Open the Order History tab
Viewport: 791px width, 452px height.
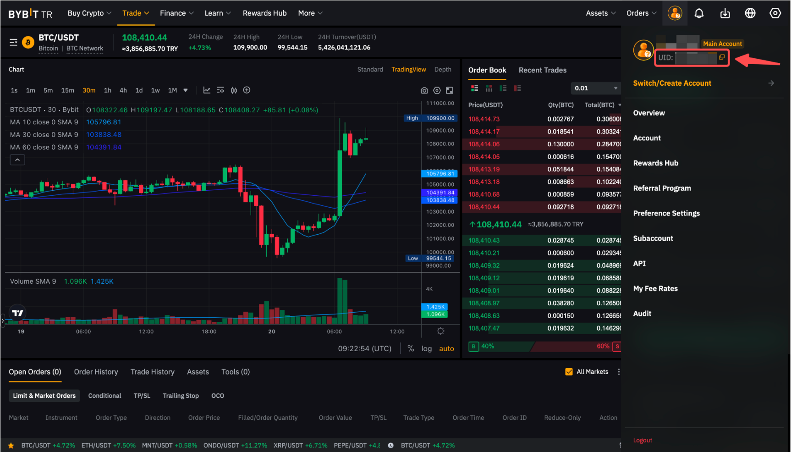(96, 372)
